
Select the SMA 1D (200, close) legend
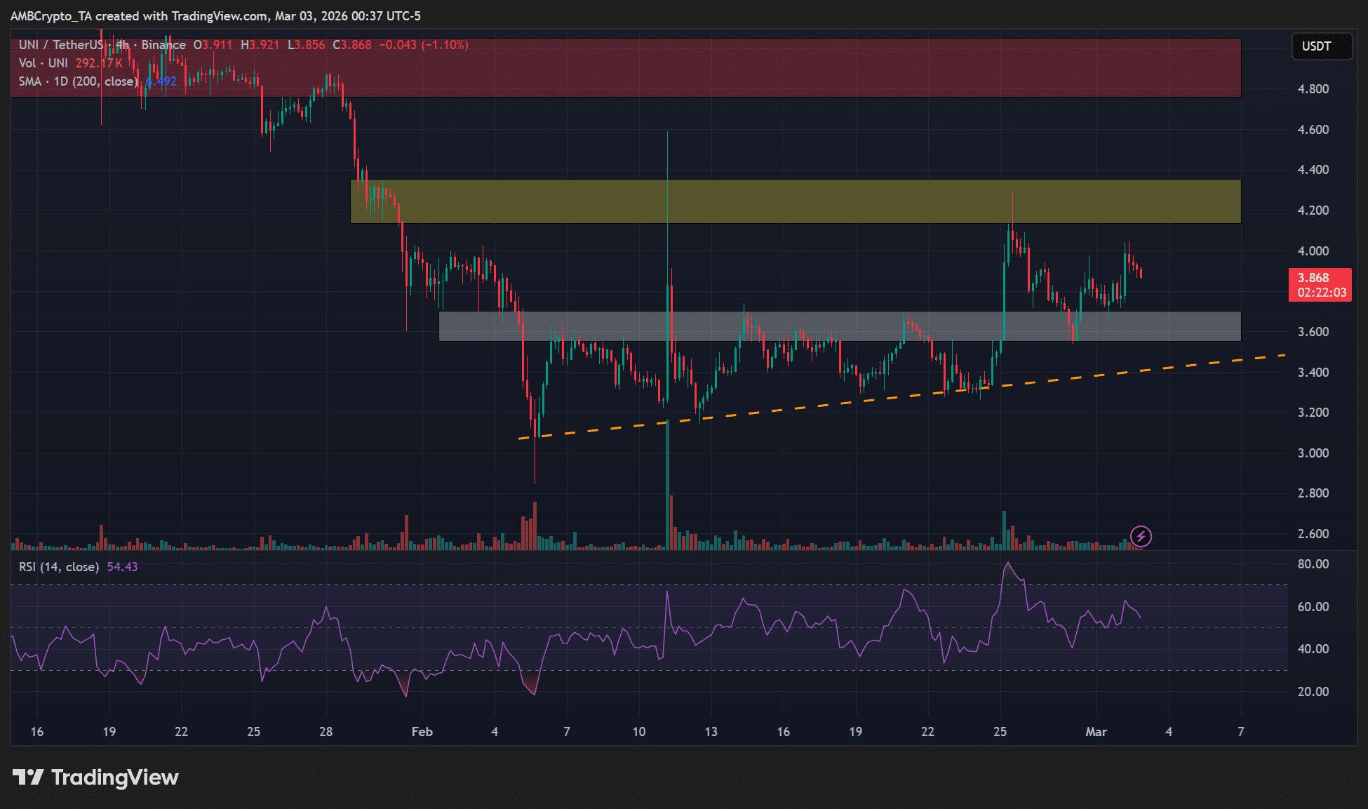(x=77, y=81)
